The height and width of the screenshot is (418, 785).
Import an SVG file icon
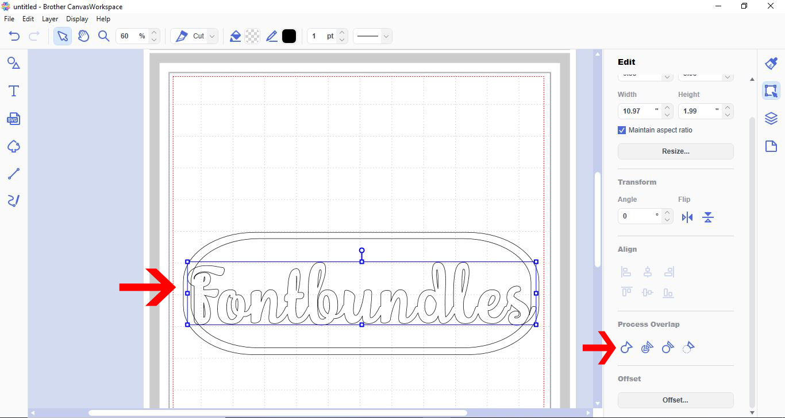pyautogui.click(x=14, y=119)
